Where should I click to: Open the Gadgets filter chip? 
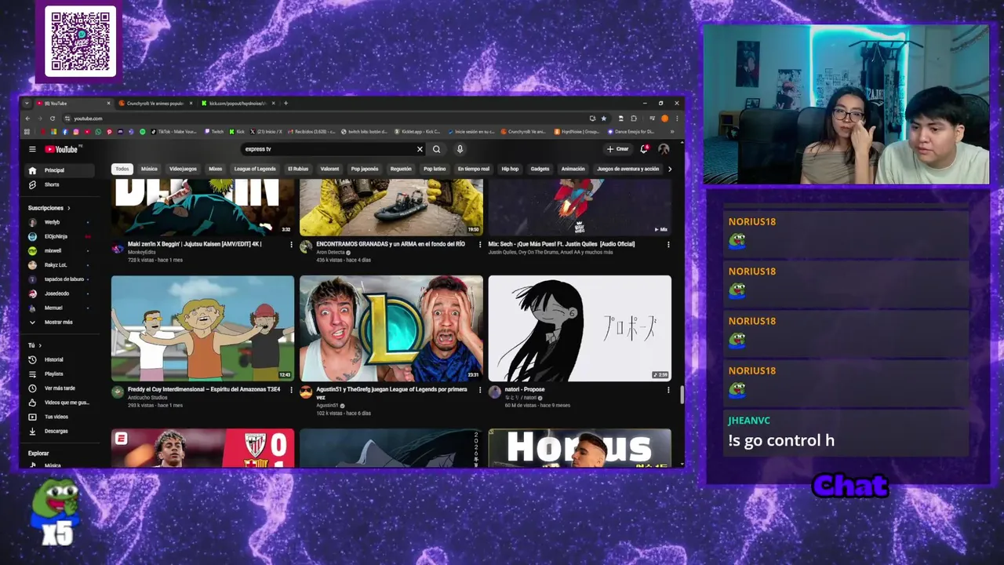540,169
